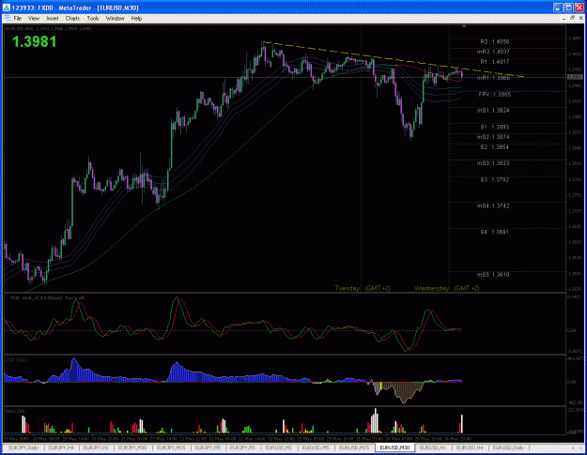The width and height of the screenshot is (587, 455).
Task: Click the mS2: 1.3874 pivot label
Action: coord(493,137)
